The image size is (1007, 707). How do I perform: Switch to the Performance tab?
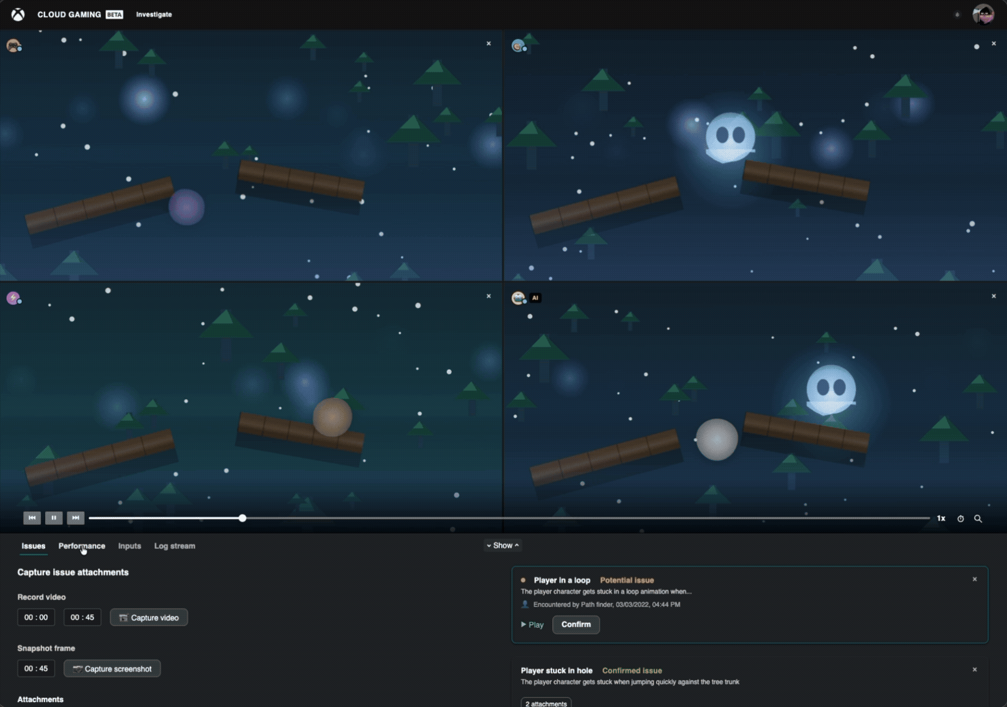tap(82, 546)
